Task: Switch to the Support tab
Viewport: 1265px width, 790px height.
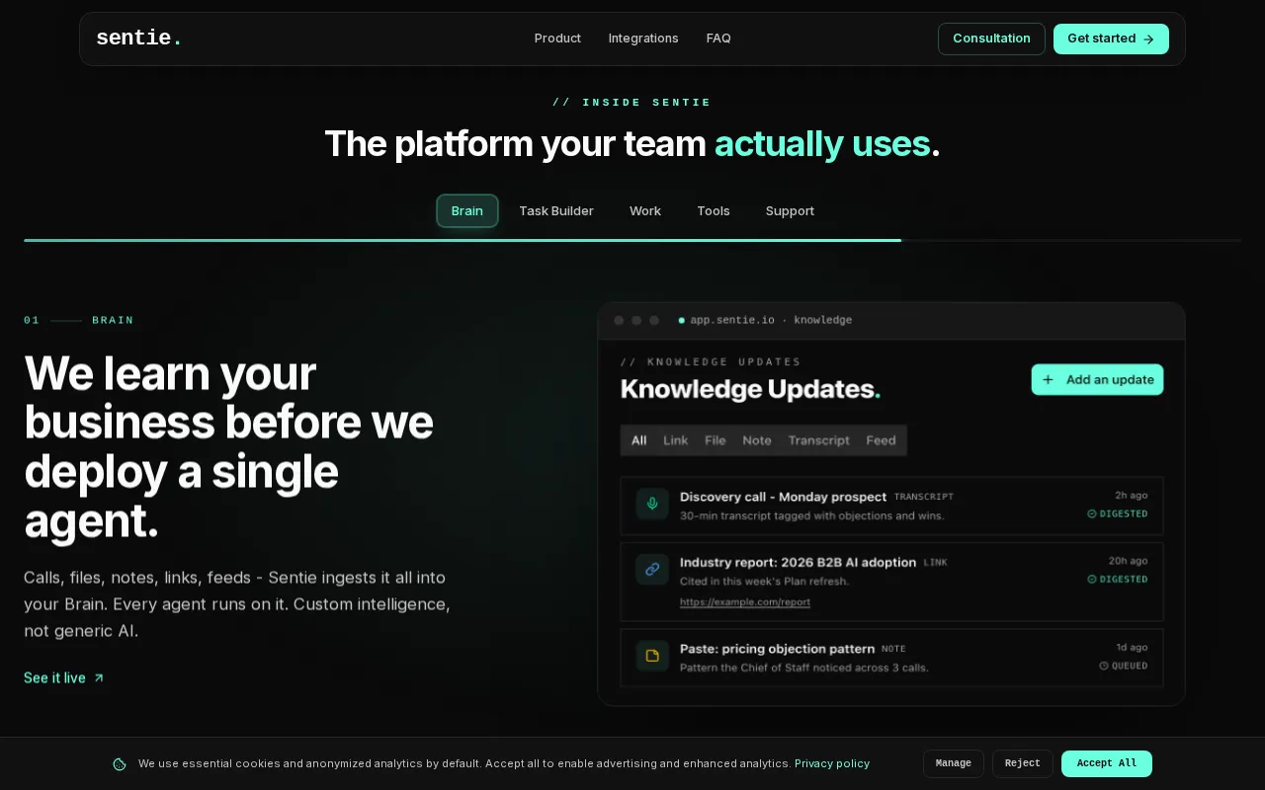Action: 790,211
